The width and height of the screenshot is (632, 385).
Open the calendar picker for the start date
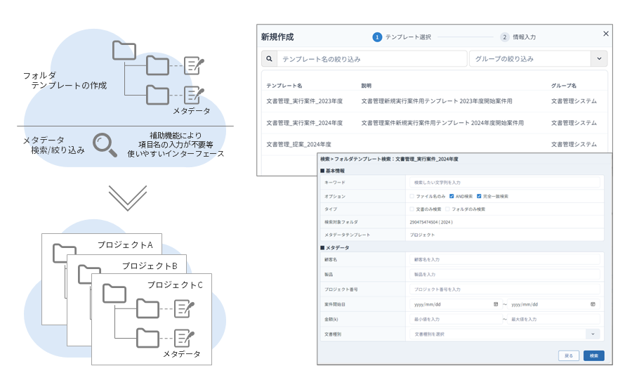496,304
